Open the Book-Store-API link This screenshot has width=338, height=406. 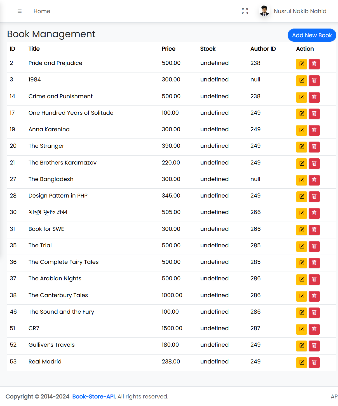click(x=94, y=396)
